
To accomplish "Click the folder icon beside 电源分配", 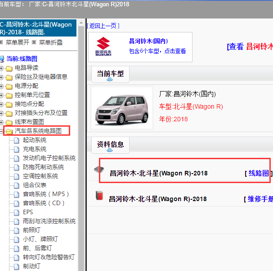I will pyautogui.click(x=9, y=87).
